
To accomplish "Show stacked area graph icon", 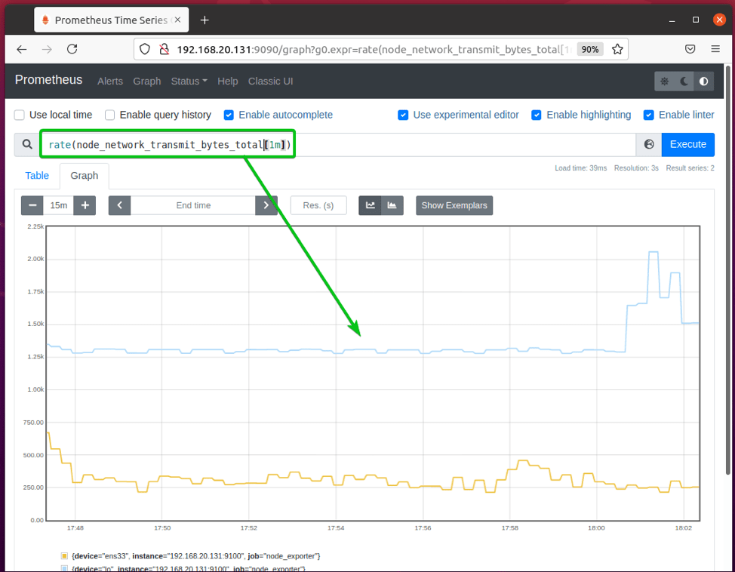I will pos(392,205).
